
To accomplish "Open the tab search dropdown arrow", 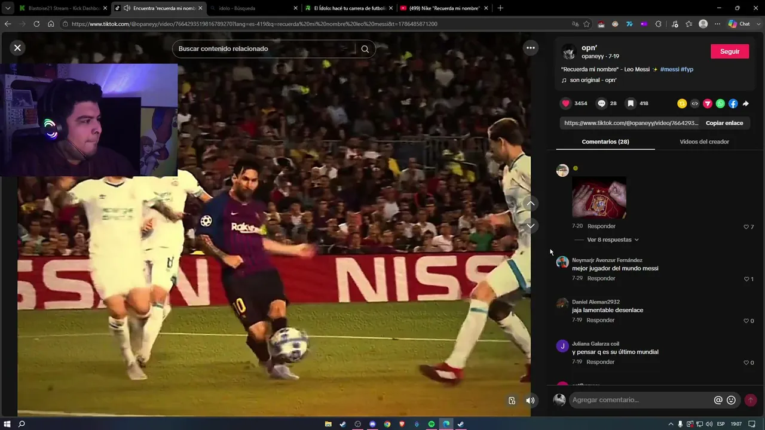I will [8, 8].
